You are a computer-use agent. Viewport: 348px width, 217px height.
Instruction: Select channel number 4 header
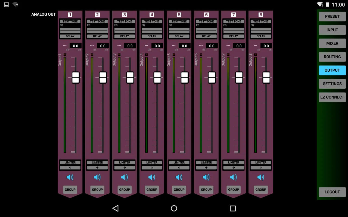point(152,15)
